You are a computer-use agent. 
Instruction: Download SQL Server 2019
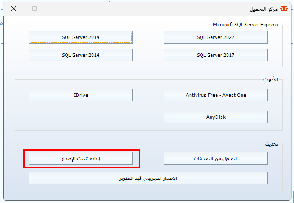81,37
